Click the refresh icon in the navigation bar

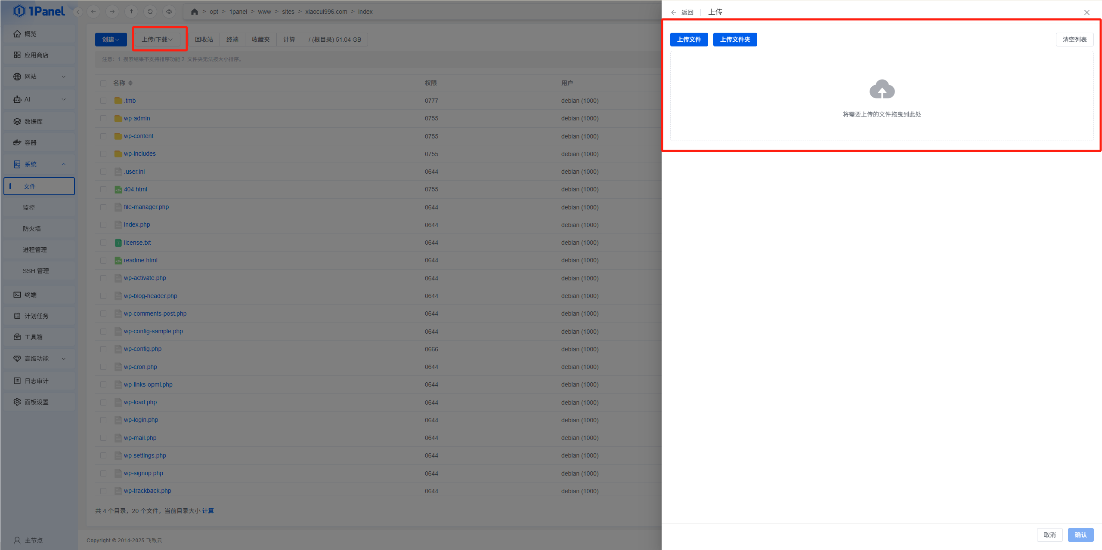[150, 12]
